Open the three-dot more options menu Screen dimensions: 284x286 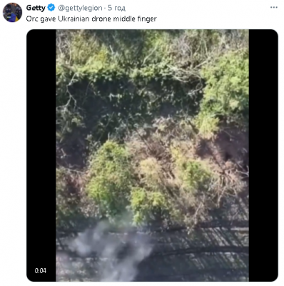click(x=274, y=7)
